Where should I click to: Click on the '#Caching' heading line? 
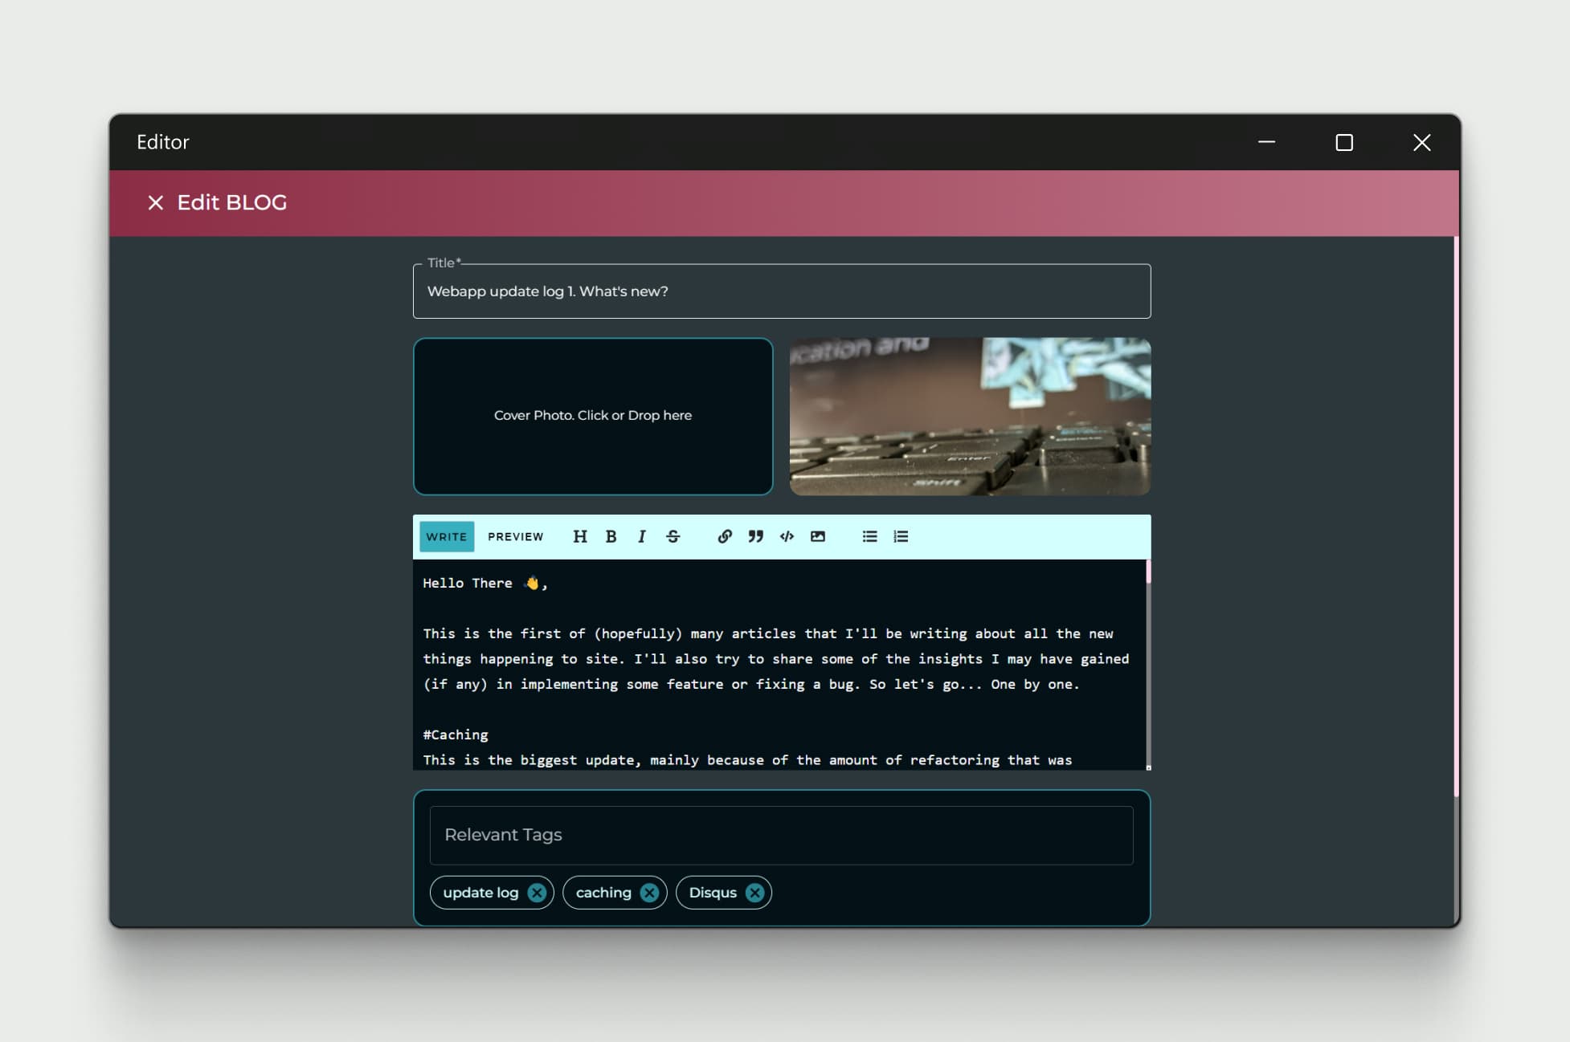pyautogui.click(x=456, y=735)
